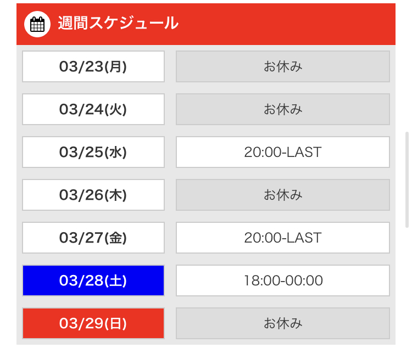Open the Friday 20:00-LAST time slot
The height and width of the screenshot is (348, 412).
pos(283,238)
